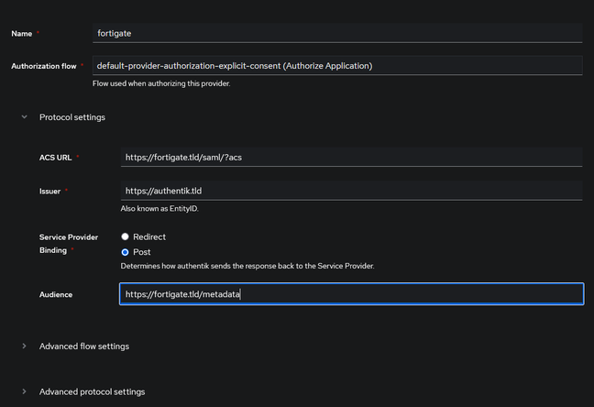594x407 pixels.
Task: Click the 'Authorization flow' label
Action: point(44,66)
